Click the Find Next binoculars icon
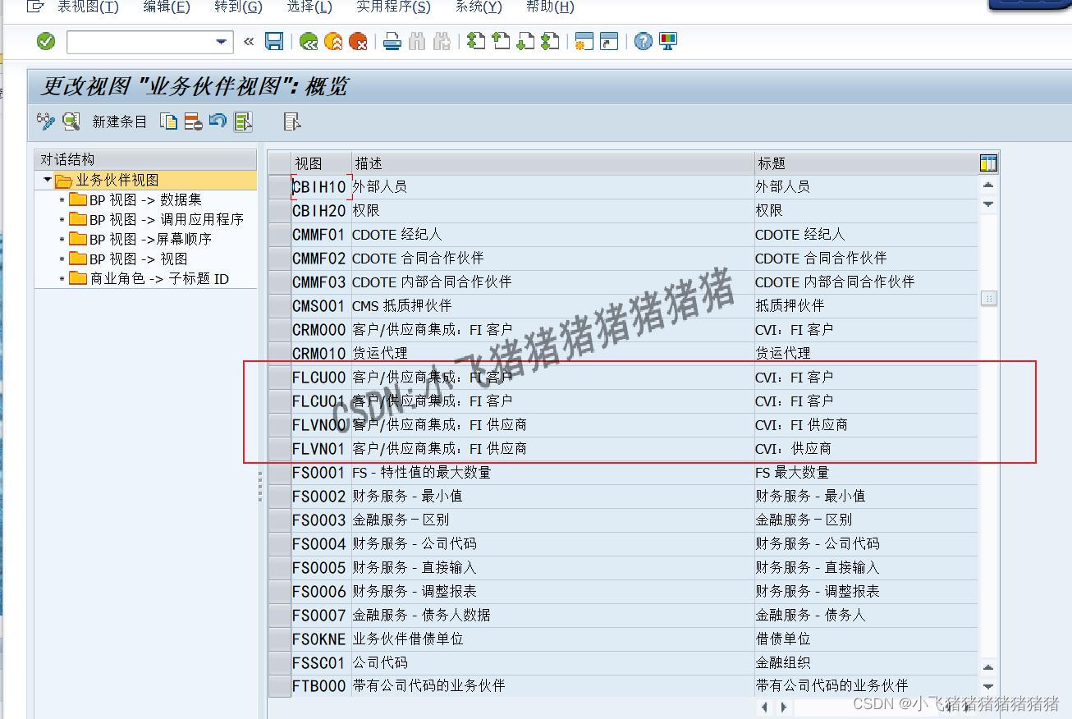The width and height of the screenshot is (1072, 719). click(442, 41)
